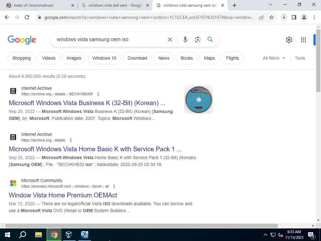Click the URL address bar

click(x=149, y=18)
